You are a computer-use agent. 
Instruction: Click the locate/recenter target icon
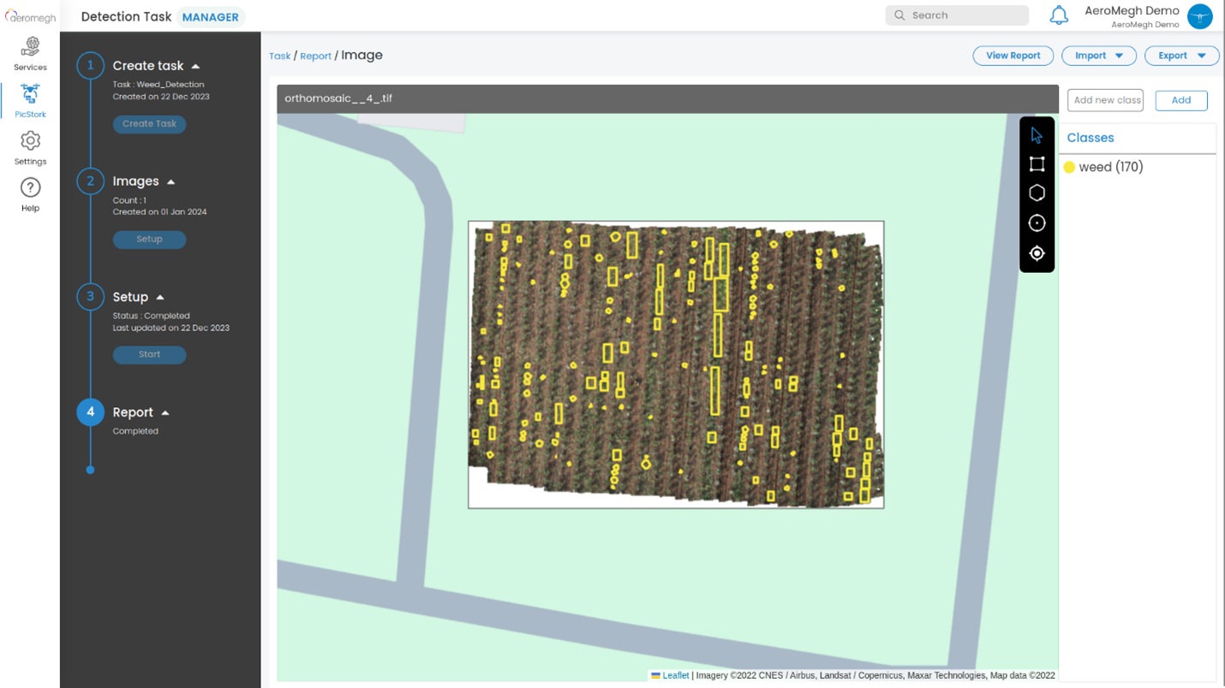pyautogui.click(x=1037, y=253)
